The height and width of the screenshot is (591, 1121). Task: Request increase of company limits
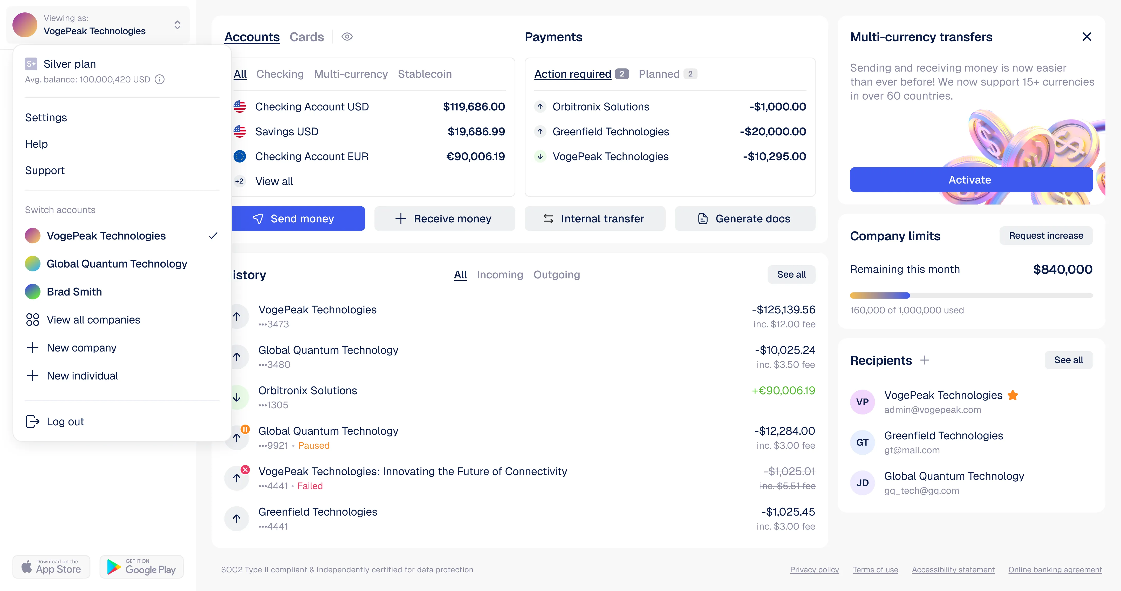(x=1046, y=236)
